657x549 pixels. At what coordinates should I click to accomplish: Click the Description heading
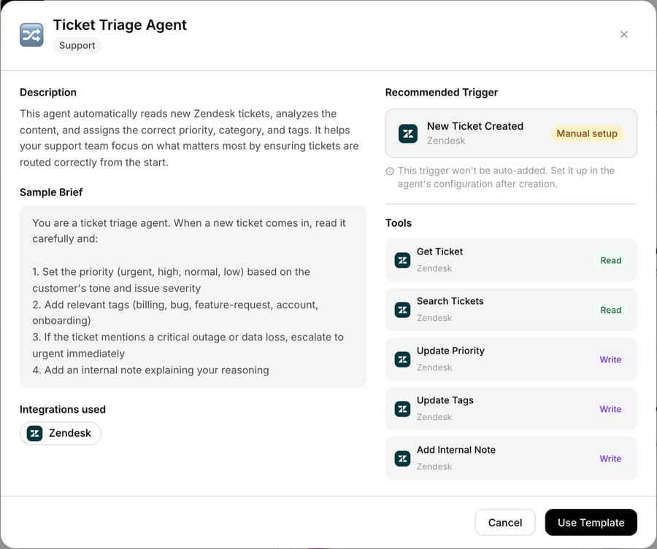(x=48, y=93)
